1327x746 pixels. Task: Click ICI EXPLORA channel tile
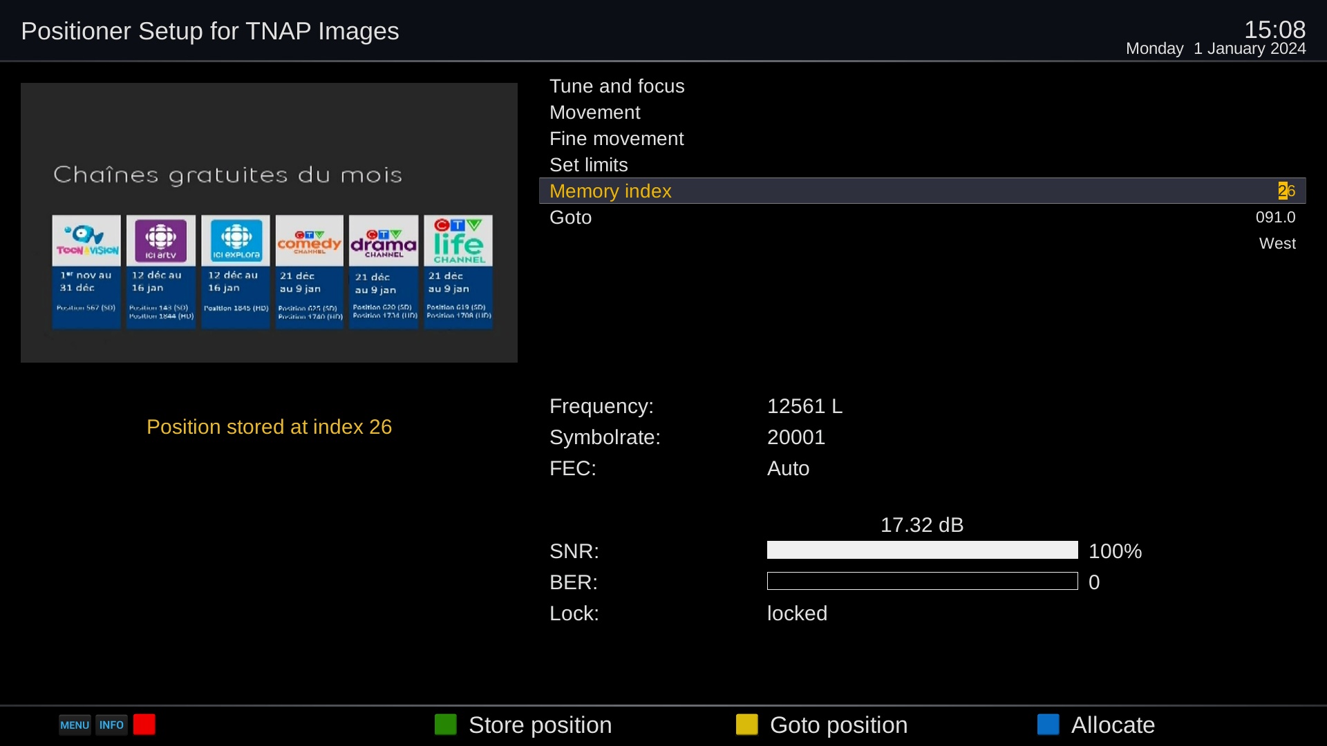(x=236, y=271)
